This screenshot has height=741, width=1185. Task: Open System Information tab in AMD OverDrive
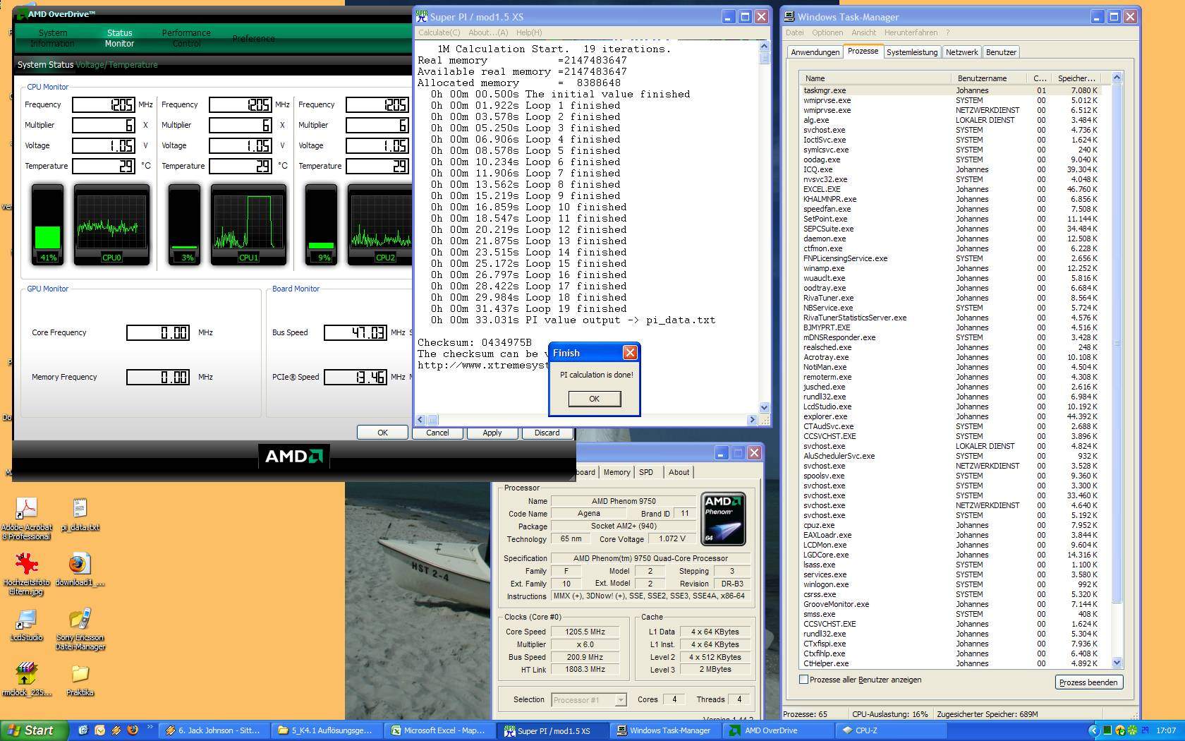coord(52,38)
